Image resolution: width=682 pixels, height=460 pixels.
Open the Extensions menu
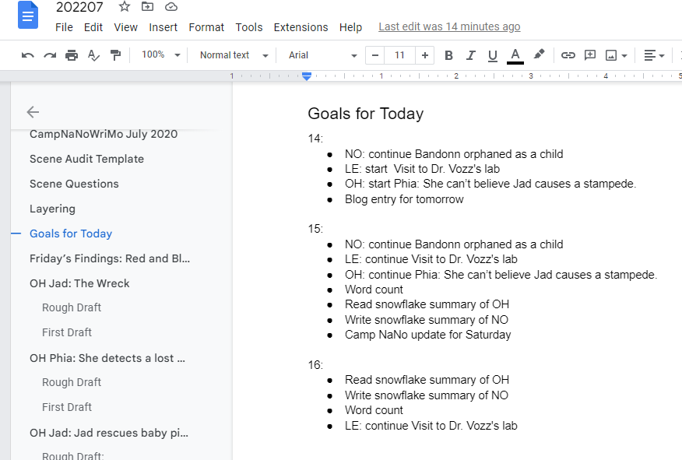tap(301, 27)
